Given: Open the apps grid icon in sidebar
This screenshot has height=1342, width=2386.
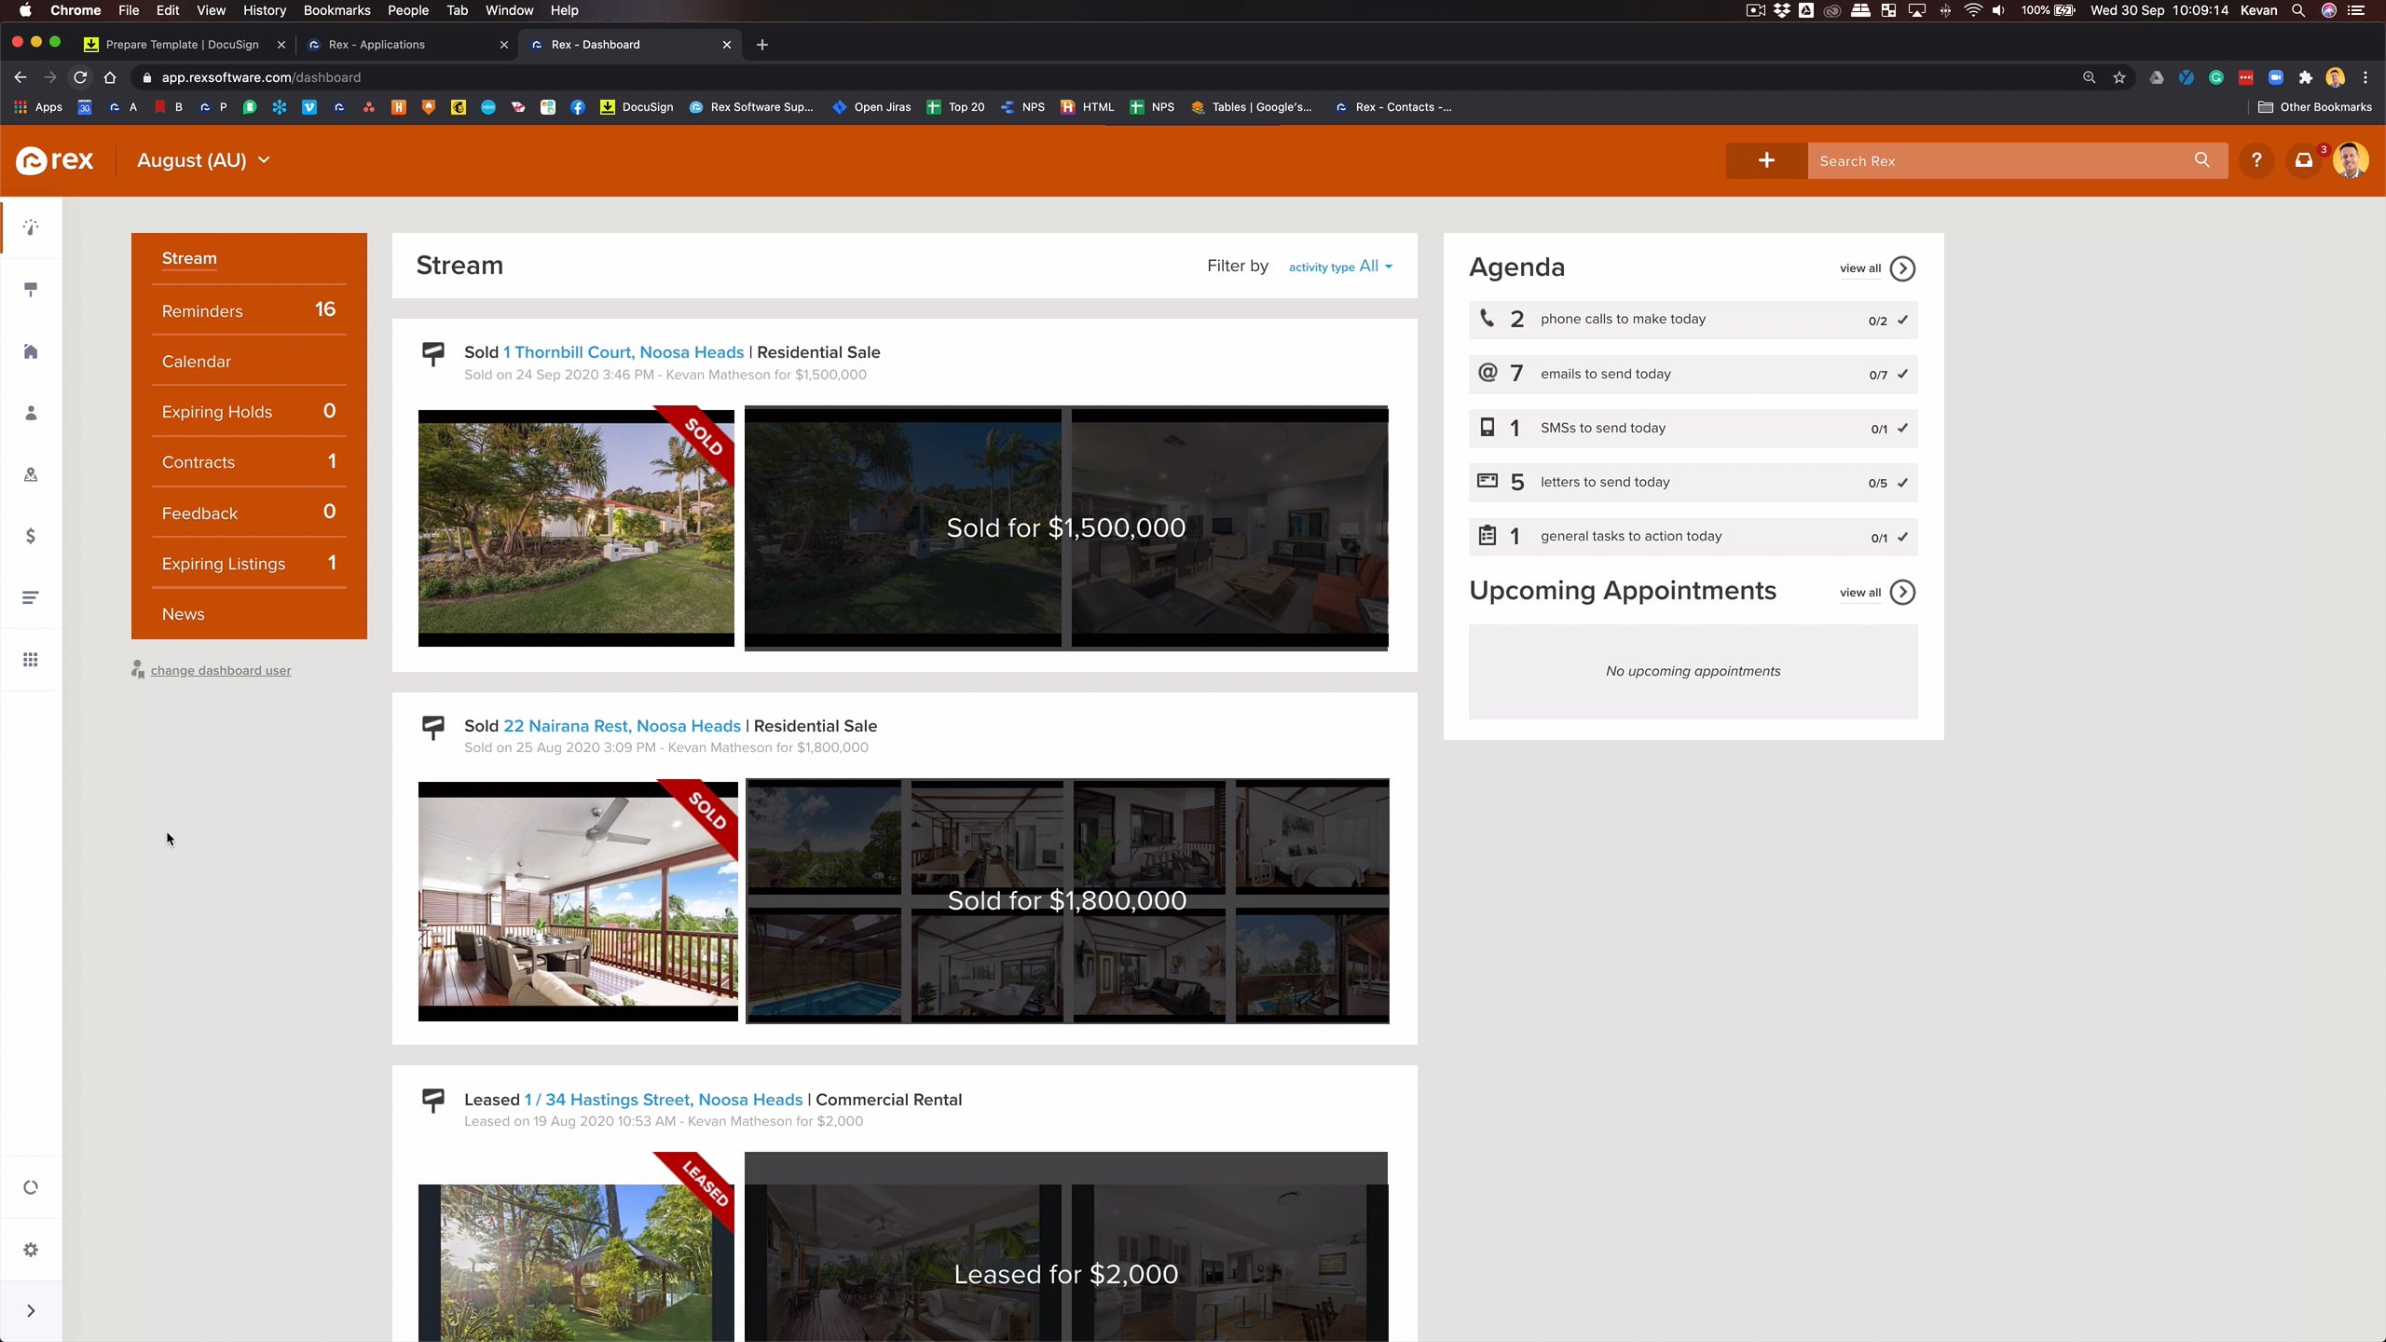Looking at the screenshot, I should tap(31, 660).
